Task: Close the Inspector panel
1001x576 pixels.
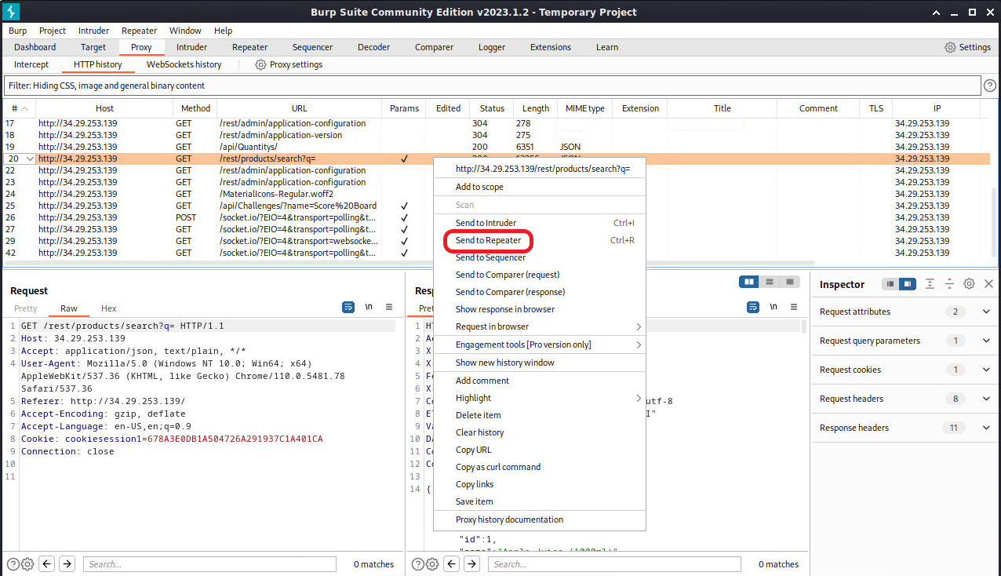Action: (988, 284)
